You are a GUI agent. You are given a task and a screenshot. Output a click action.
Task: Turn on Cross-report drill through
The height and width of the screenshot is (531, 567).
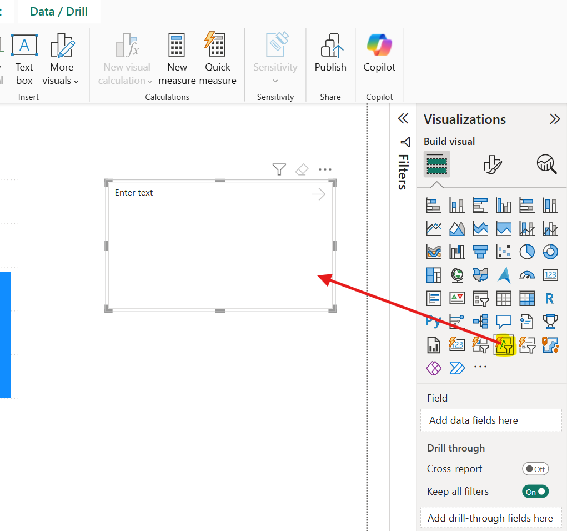535,468
